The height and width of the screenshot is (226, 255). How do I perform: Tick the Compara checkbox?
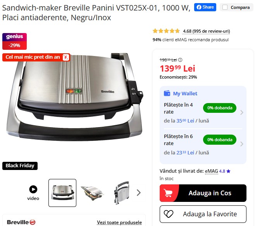pos(225,7)
